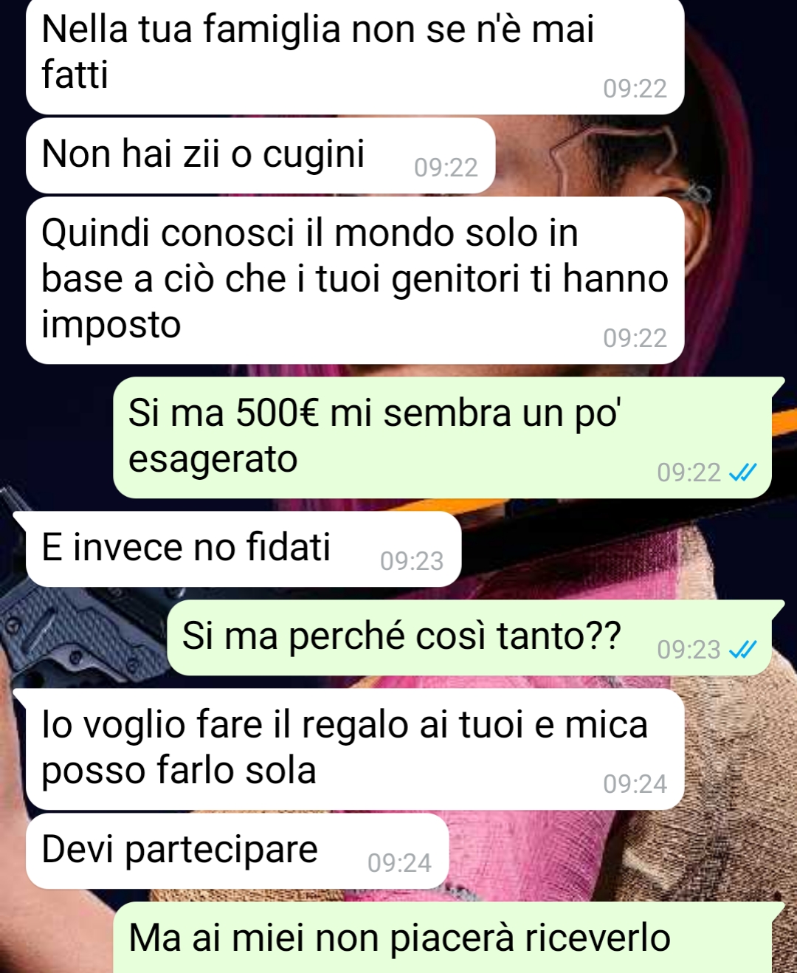Tap the 09:22 timestamp on 'Non hai zii'
The height and width of the screenshot is (973, 797).
click(x=446, y=168)
